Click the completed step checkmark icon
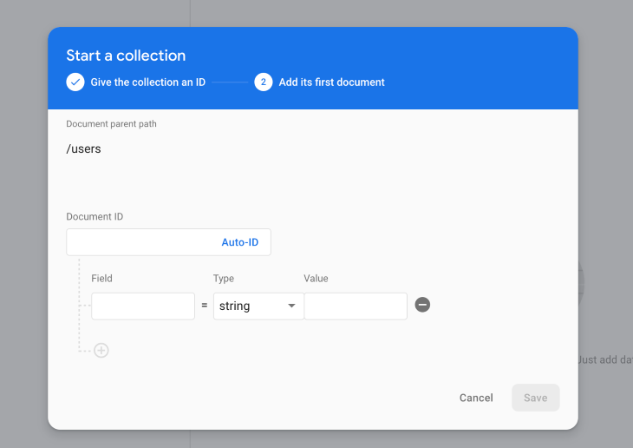Viewport: 633px width, 448px height. pyautogui.click(x=75, y=82)
